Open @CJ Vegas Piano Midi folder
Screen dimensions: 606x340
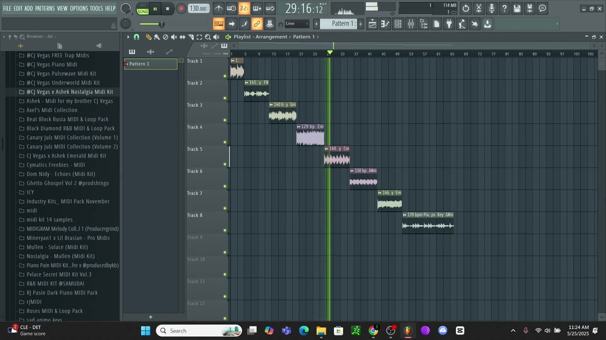point(52,64)
